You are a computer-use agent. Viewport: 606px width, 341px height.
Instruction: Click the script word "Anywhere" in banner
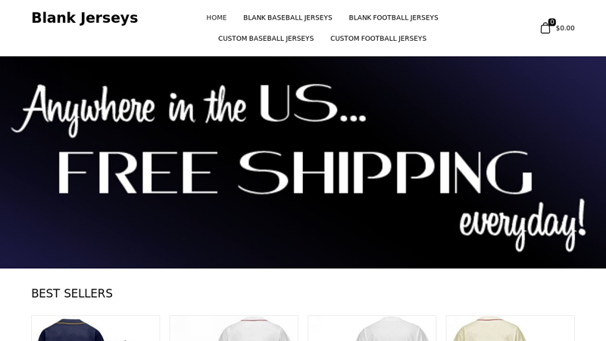point(83,109)
